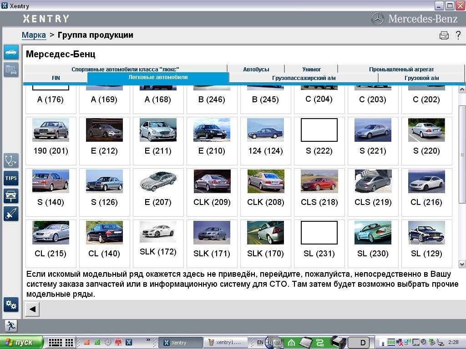Open the TIPS sidebar button
466x349 pixels.
[x=11, y=178]
